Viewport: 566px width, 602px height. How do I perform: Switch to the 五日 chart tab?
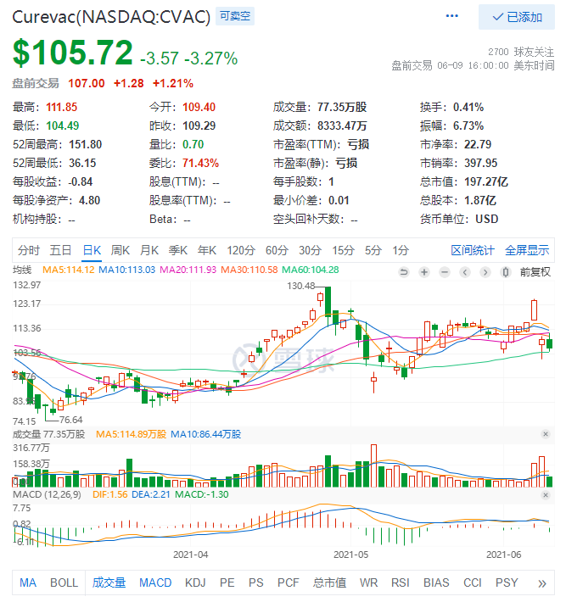pyautogui.click(x=61, y=250)
